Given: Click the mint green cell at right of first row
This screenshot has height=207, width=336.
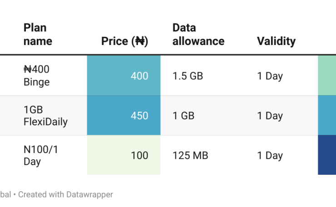Looking at the screenshot, I should tap(327, 76).
